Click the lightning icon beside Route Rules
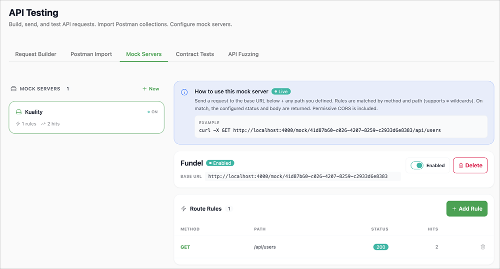This screenshot has height=269, width=500. coord(183,209)
